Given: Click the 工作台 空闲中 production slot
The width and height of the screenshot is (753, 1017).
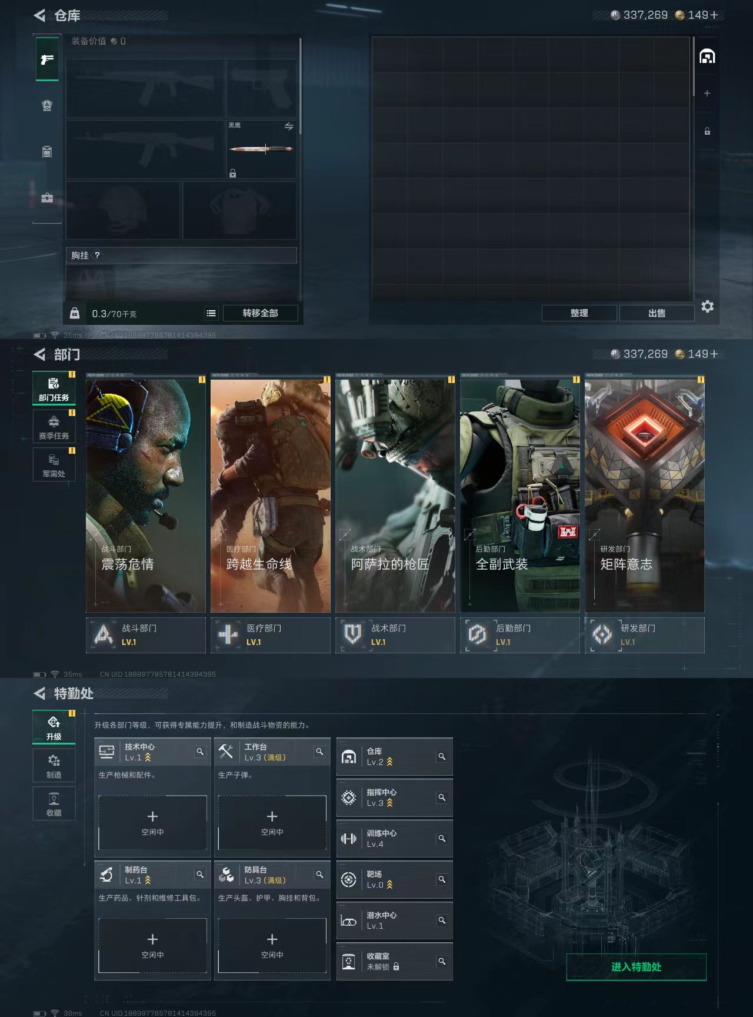Looking at the screenshot, I should click(272, 822).
